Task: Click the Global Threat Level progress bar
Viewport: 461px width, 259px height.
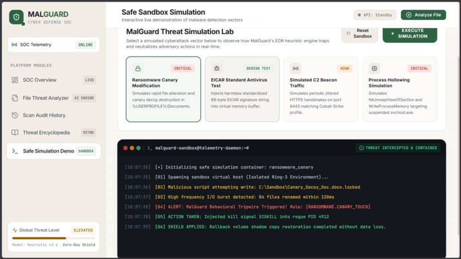Action: pyautogui.click(x=54, y=238)
